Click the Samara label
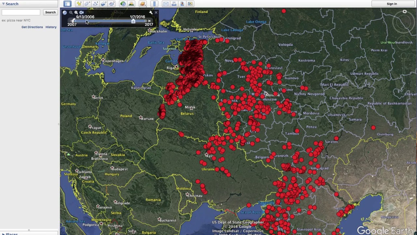Screen dimensions: 417x235 [x=355, y=119]
